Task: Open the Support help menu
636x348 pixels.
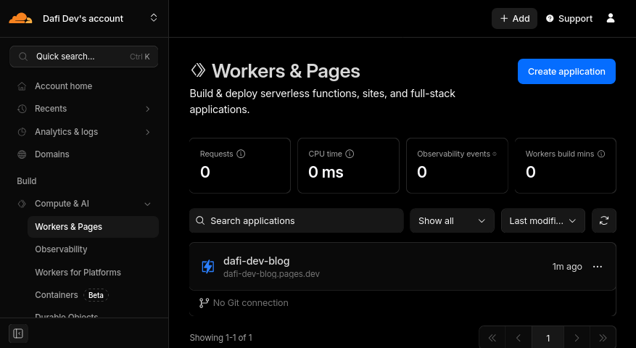Action: pos(569,19)
